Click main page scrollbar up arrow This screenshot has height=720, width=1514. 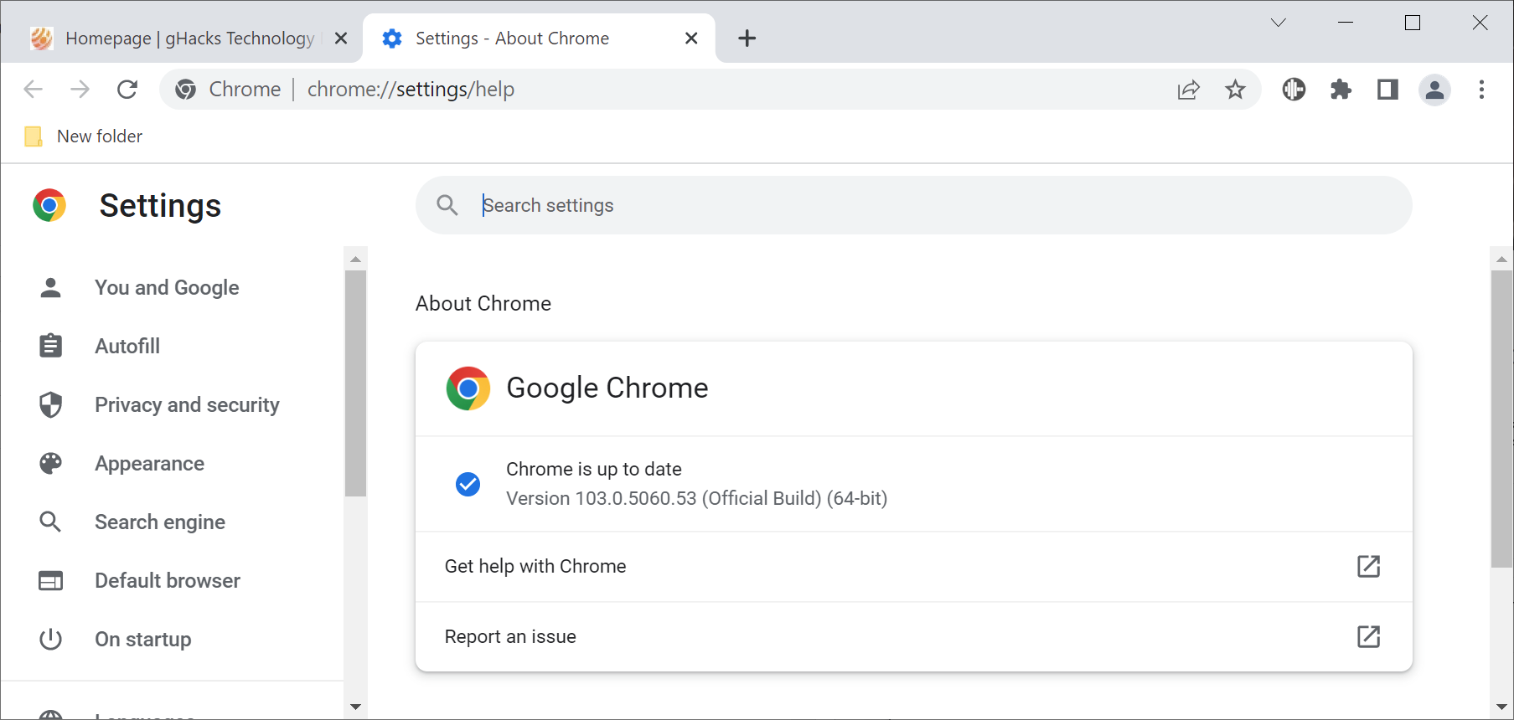tap(1501, 259)
